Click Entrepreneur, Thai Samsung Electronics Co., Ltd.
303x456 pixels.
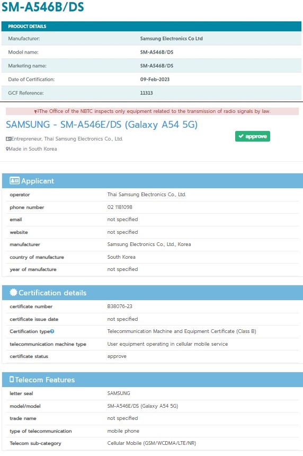[x=67, y=139]
